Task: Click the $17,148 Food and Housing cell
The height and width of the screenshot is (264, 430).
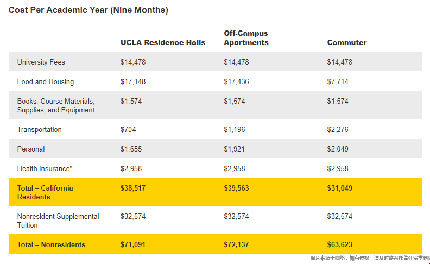Action: (x=133, y=82)
